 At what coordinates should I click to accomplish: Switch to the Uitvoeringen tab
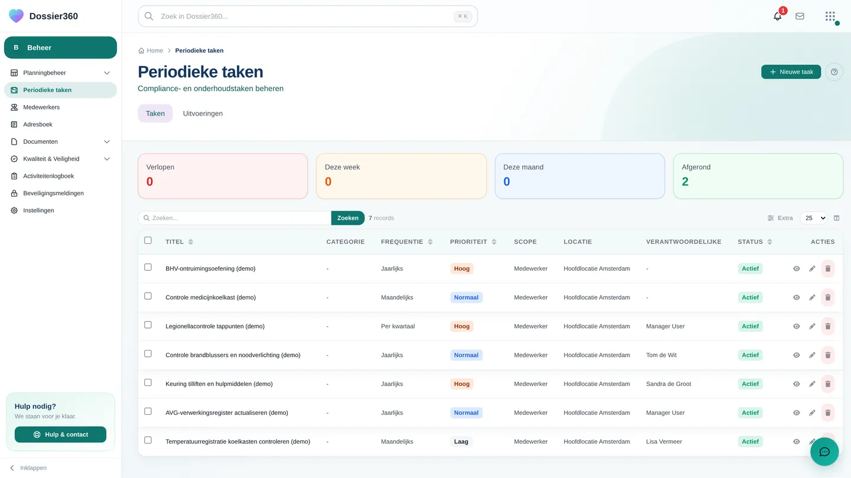[203, 113]
